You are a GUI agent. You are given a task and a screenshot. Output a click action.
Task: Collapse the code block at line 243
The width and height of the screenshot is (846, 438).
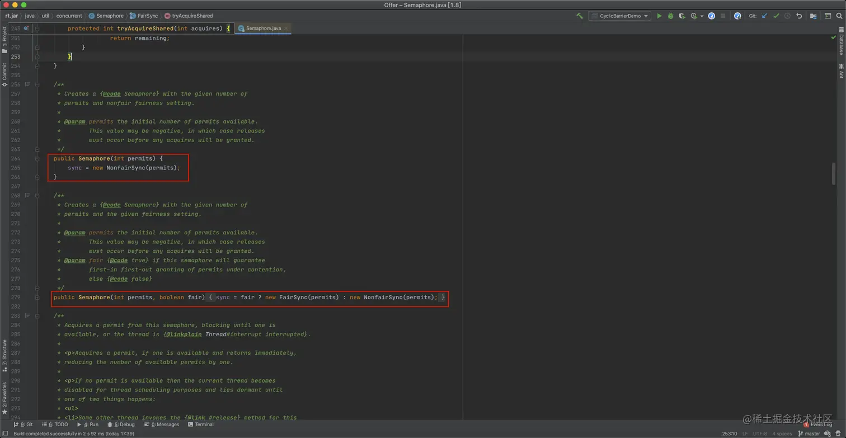(x=37, y=28)
